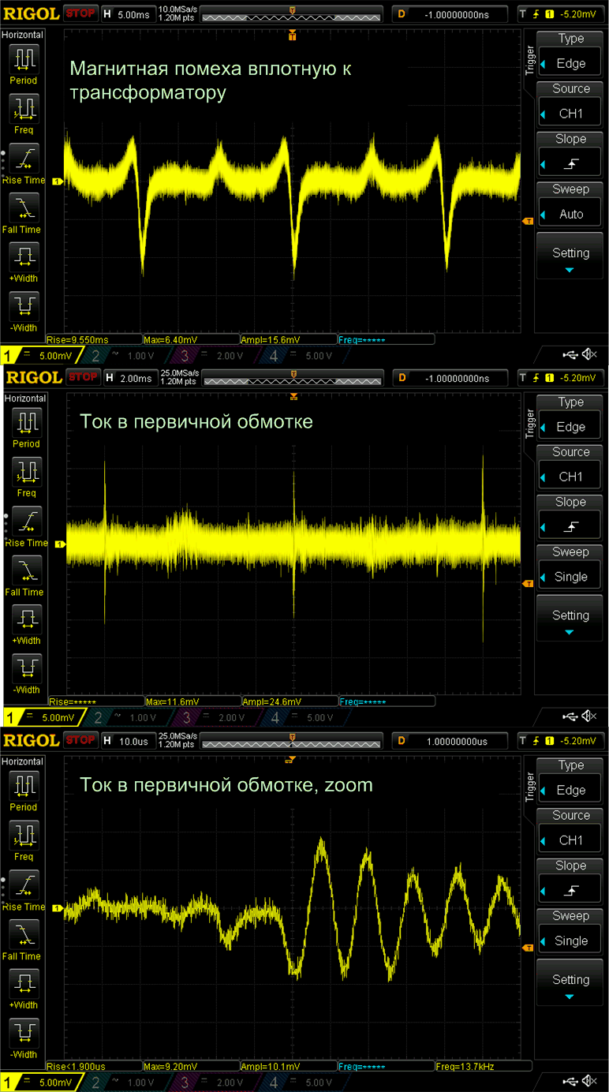
Task: Select Freq measurement icon in 5.00ms capture
Action: (24, 108)
